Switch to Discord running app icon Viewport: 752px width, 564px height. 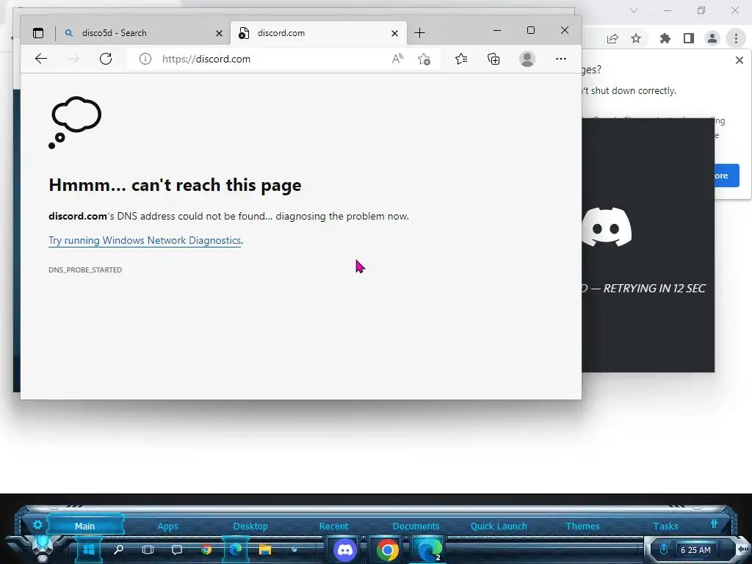point(345,549)
